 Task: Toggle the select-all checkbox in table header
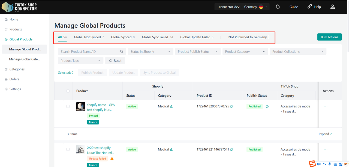tap(68, 91)
